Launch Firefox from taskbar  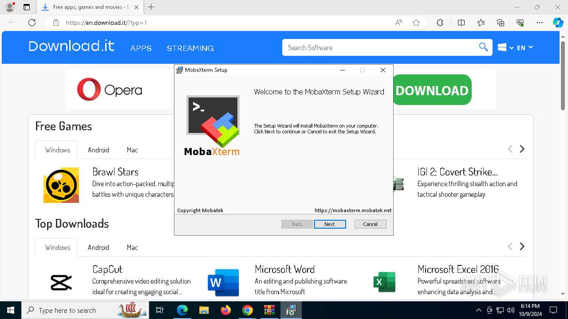226,310
